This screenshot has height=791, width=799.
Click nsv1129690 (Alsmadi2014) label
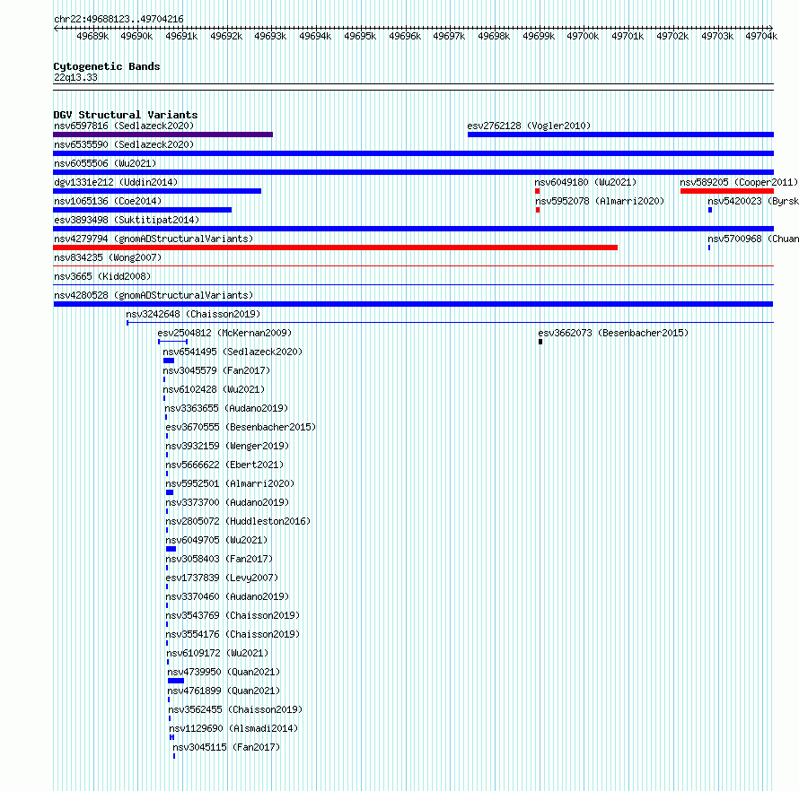[234, 728]
